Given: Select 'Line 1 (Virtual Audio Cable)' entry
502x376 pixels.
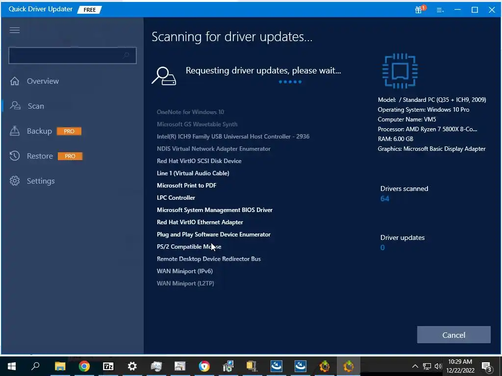Looking at the screenshot, I should [193, 173].
